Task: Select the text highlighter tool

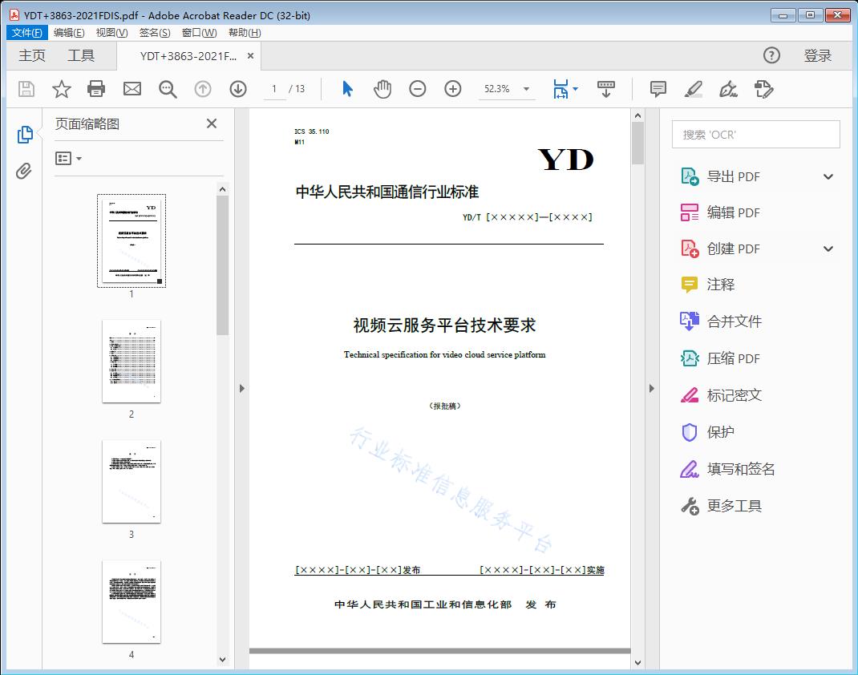Action: (x=693, y=89)
